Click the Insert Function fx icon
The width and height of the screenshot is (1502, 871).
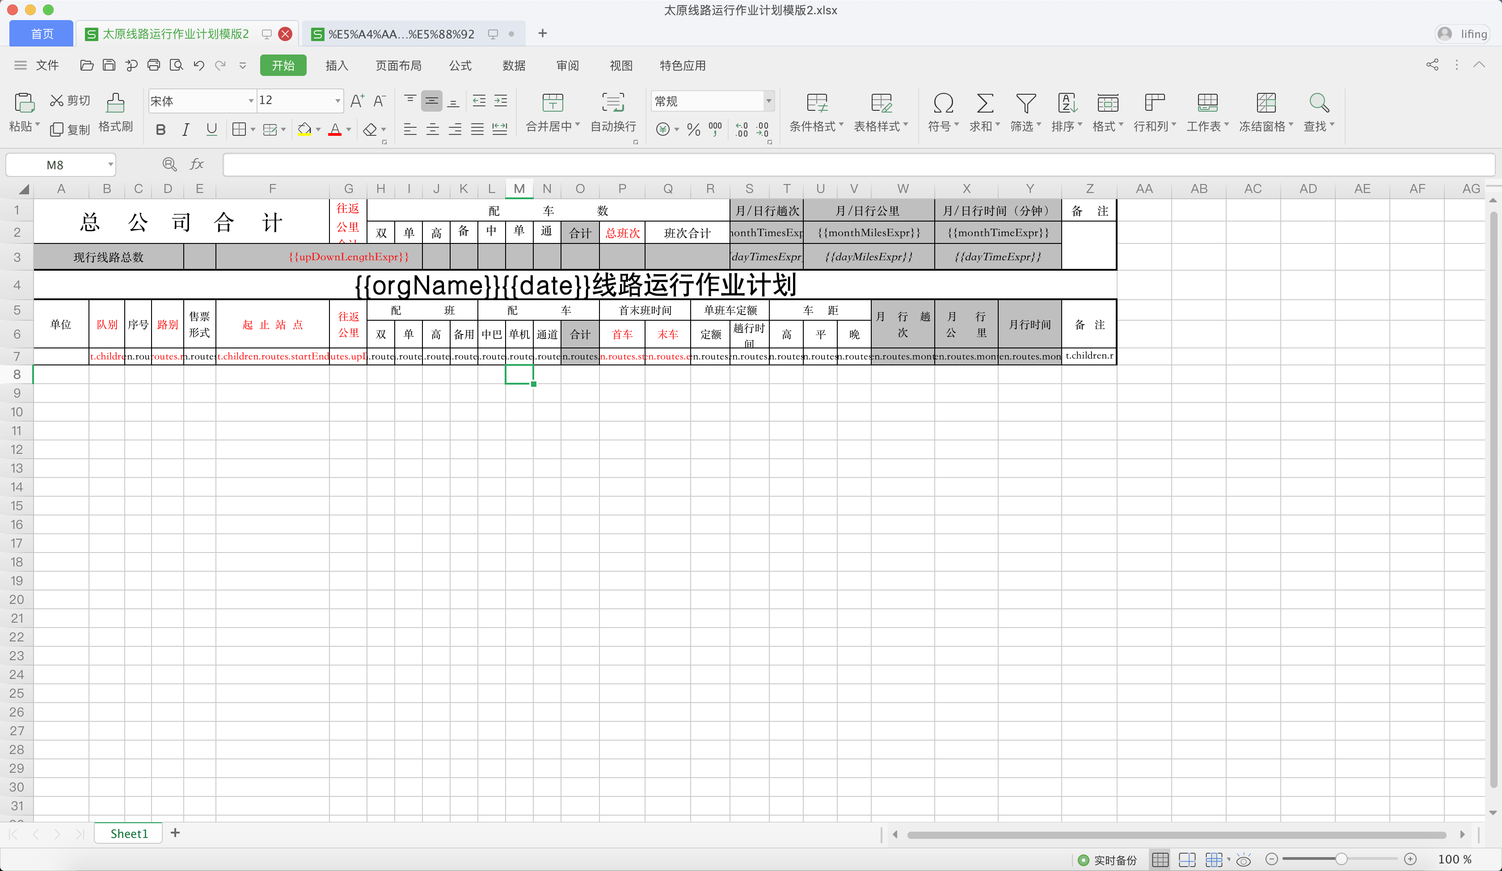click(197, 164)
